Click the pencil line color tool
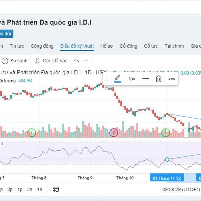Screen dimensions: 201x201 pyautogui.click(x=118, y=79)
